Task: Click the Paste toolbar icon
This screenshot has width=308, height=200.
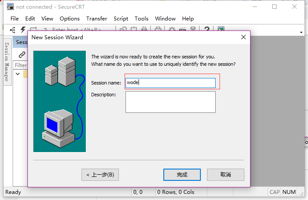Action: coord(134,29)
